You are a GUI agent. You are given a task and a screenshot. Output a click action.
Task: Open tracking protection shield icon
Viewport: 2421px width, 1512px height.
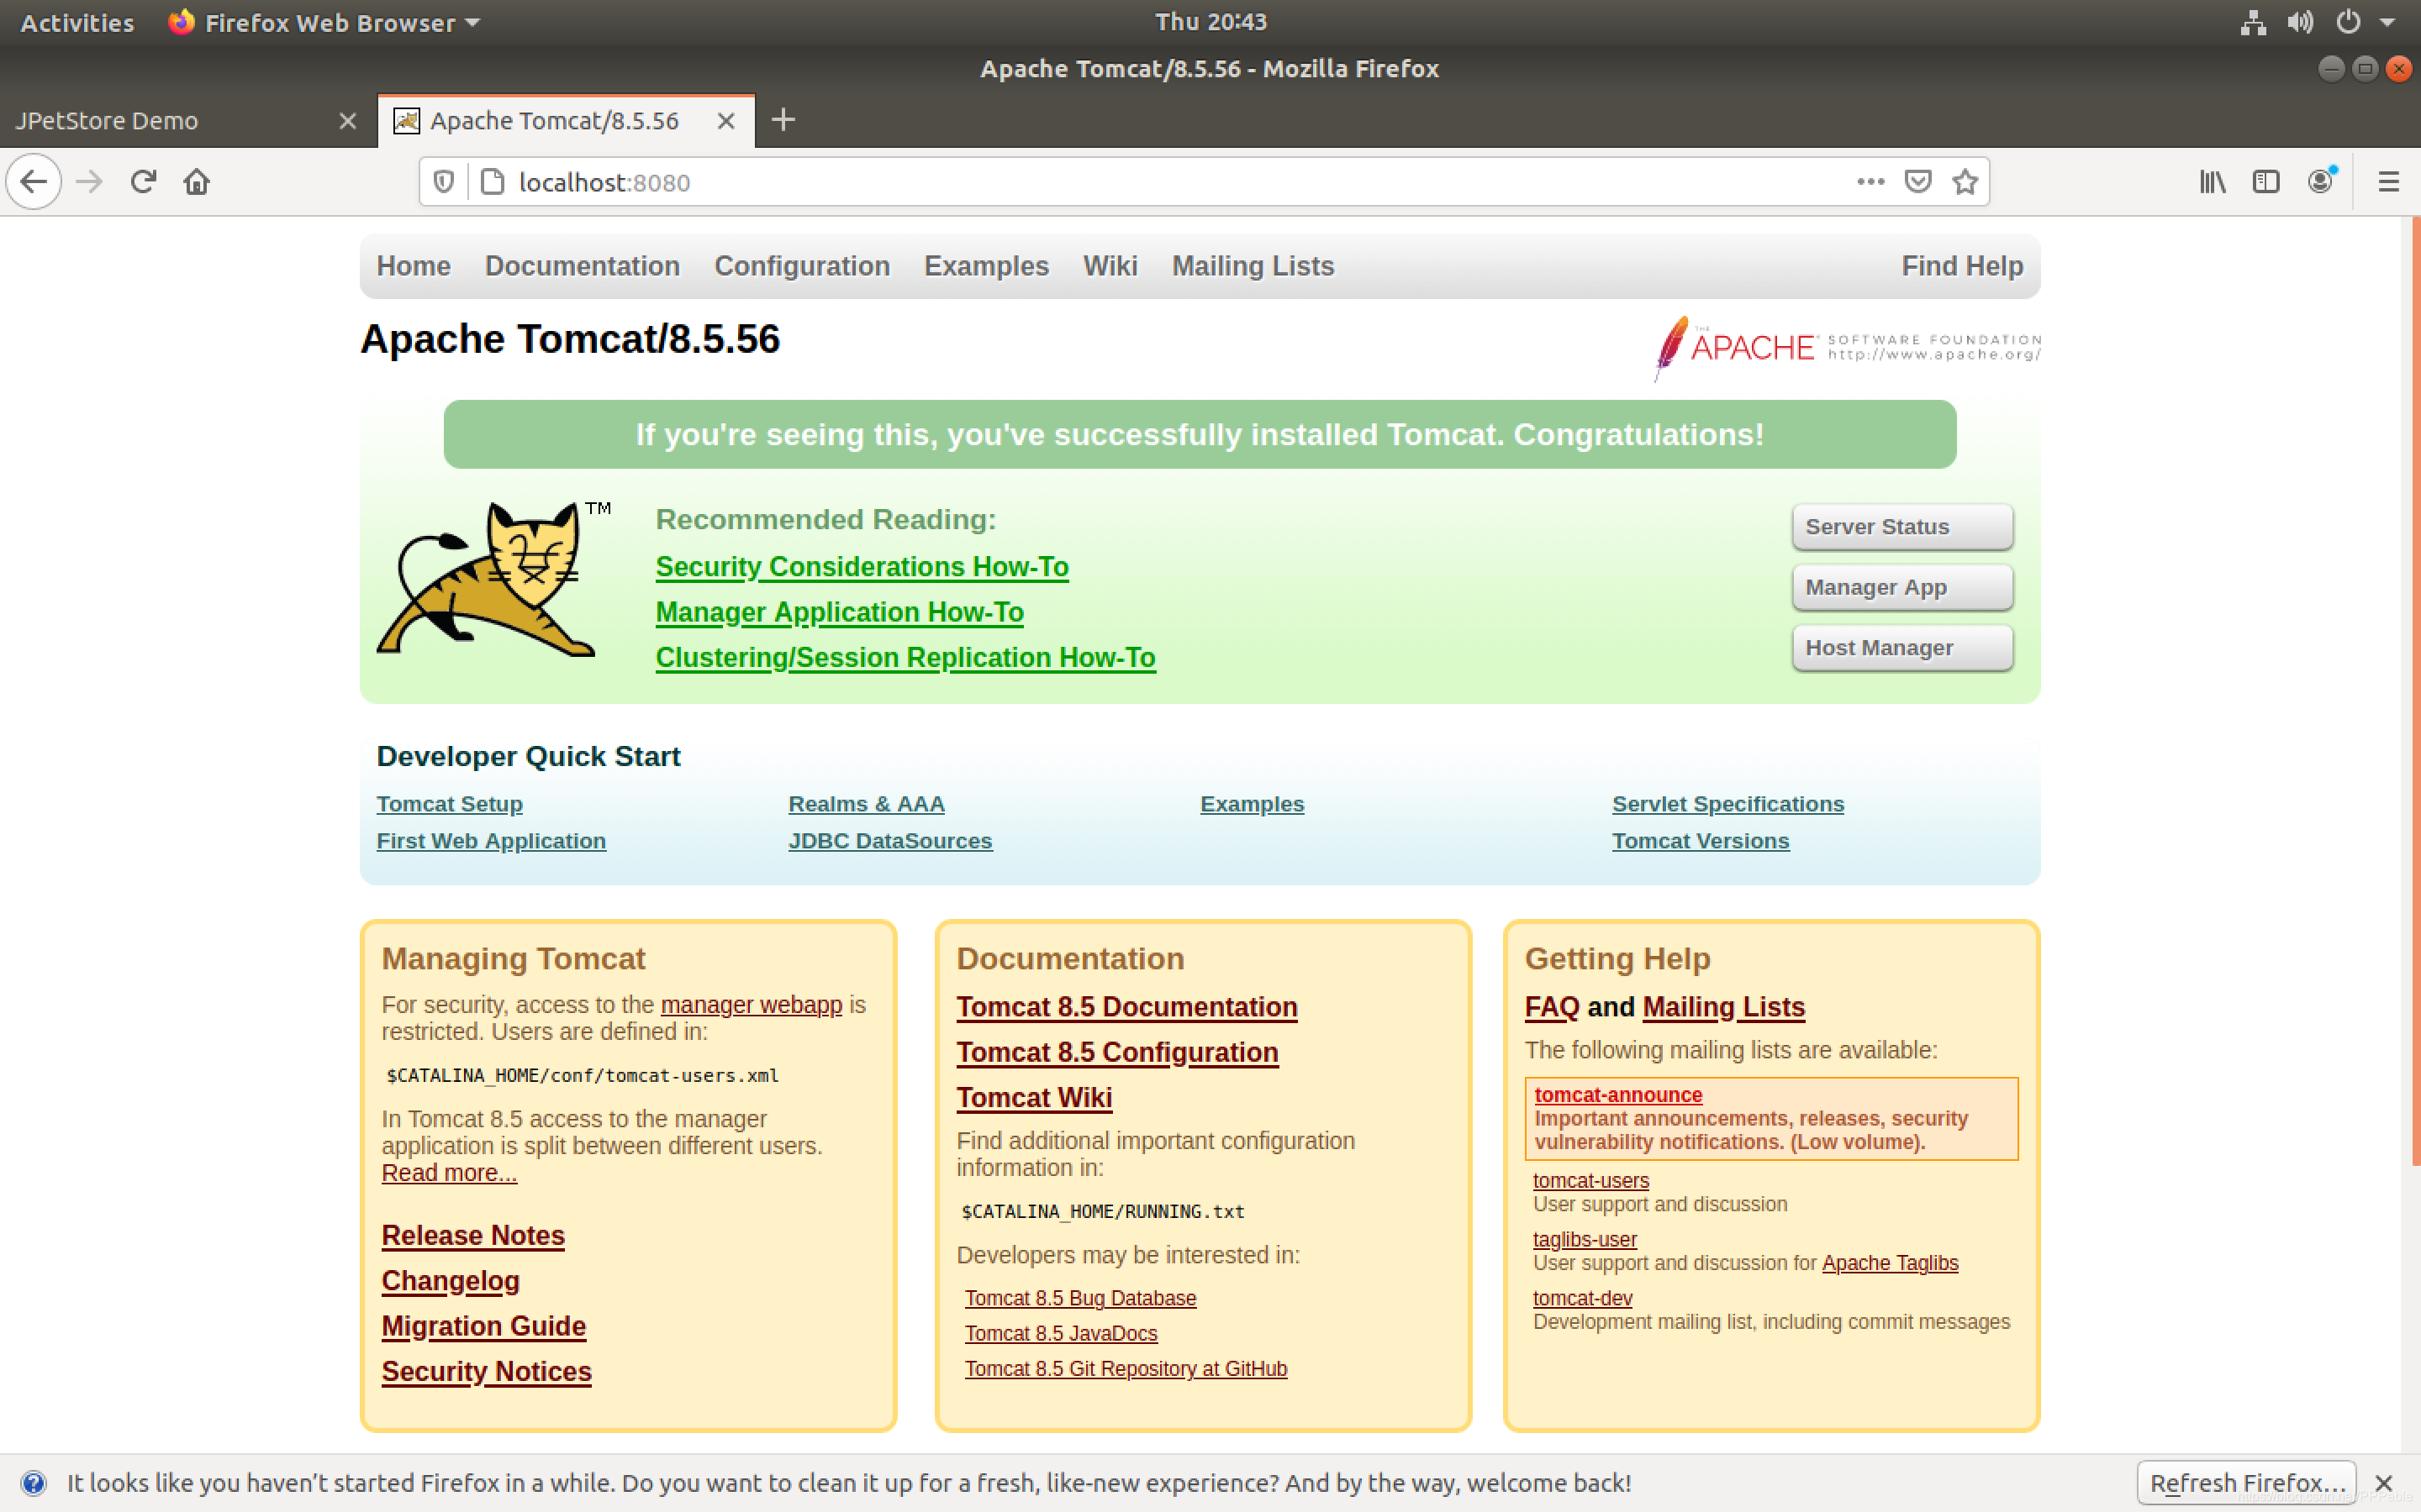(444, 182)
